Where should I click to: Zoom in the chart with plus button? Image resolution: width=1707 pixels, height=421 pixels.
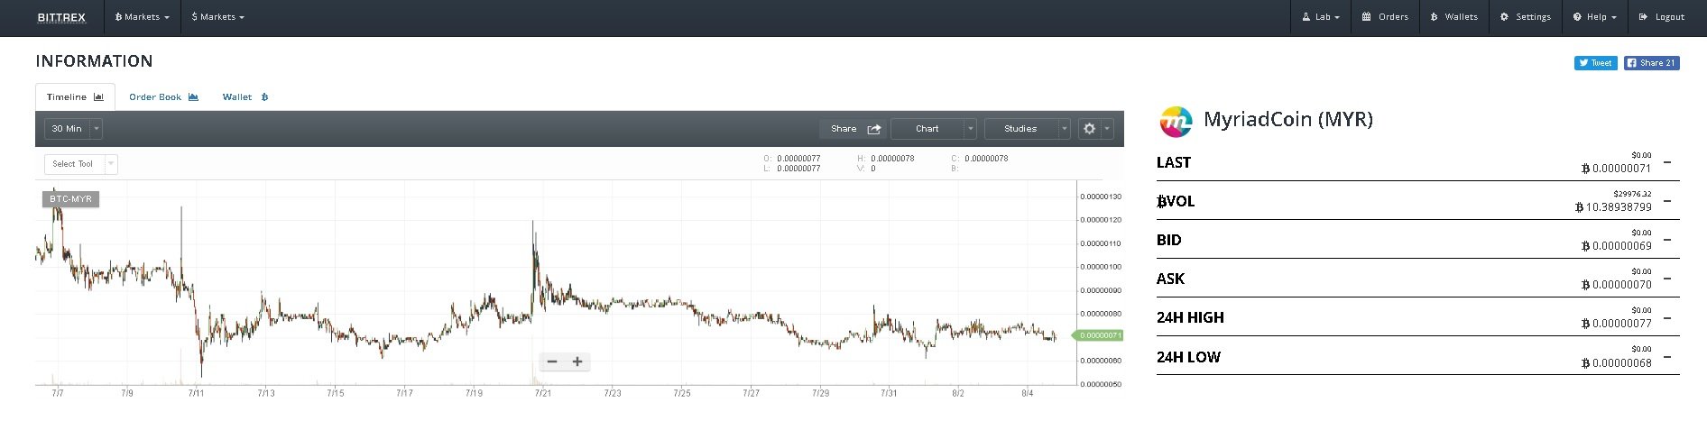pos(577,362)
